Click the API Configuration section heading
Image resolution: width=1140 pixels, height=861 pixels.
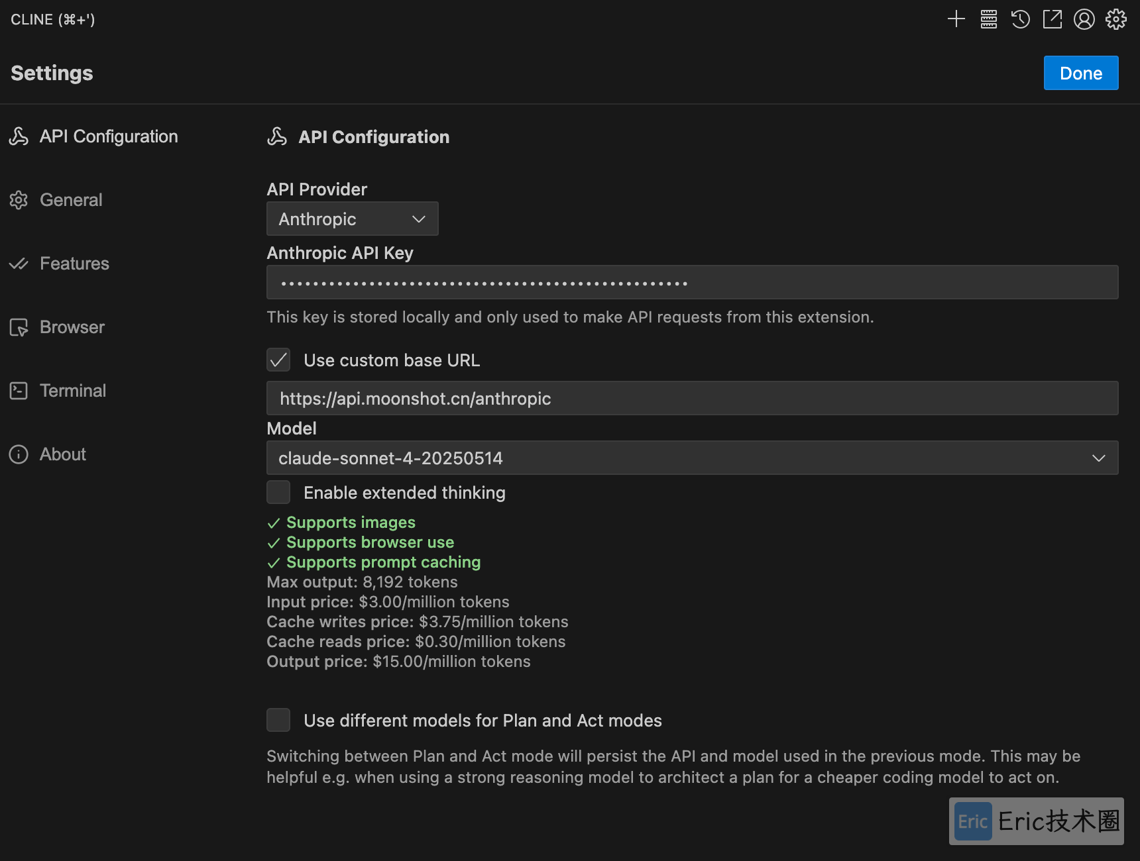pyautogui.click(x=374, y=137)
